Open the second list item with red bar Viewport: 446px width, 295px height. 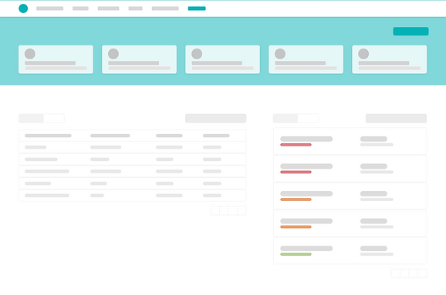pyautogui.click(x=350, y=169)
